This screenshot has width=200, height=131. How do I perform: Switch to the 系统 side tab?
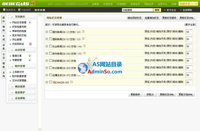4,74
